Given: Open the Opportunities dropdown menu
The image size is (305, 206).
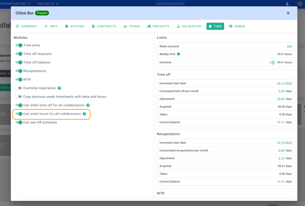Looking at the screenshot, I should pyautogui.click(x=15, y=4).
